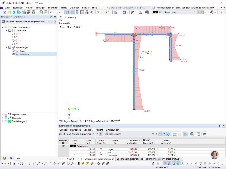
Task: Select the σv,von Mises radio button
Action: pyautogui.click(x=13, y=54)
